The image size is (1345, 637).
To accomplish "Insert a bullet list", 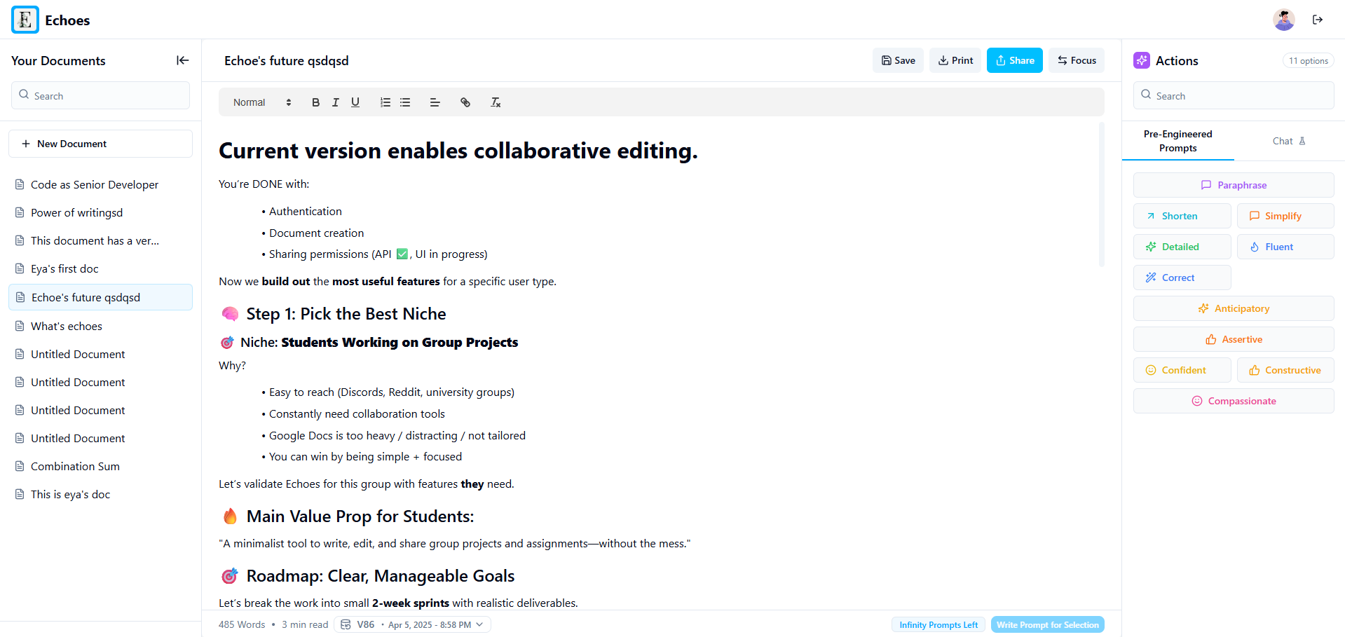I will pos(405,102).
